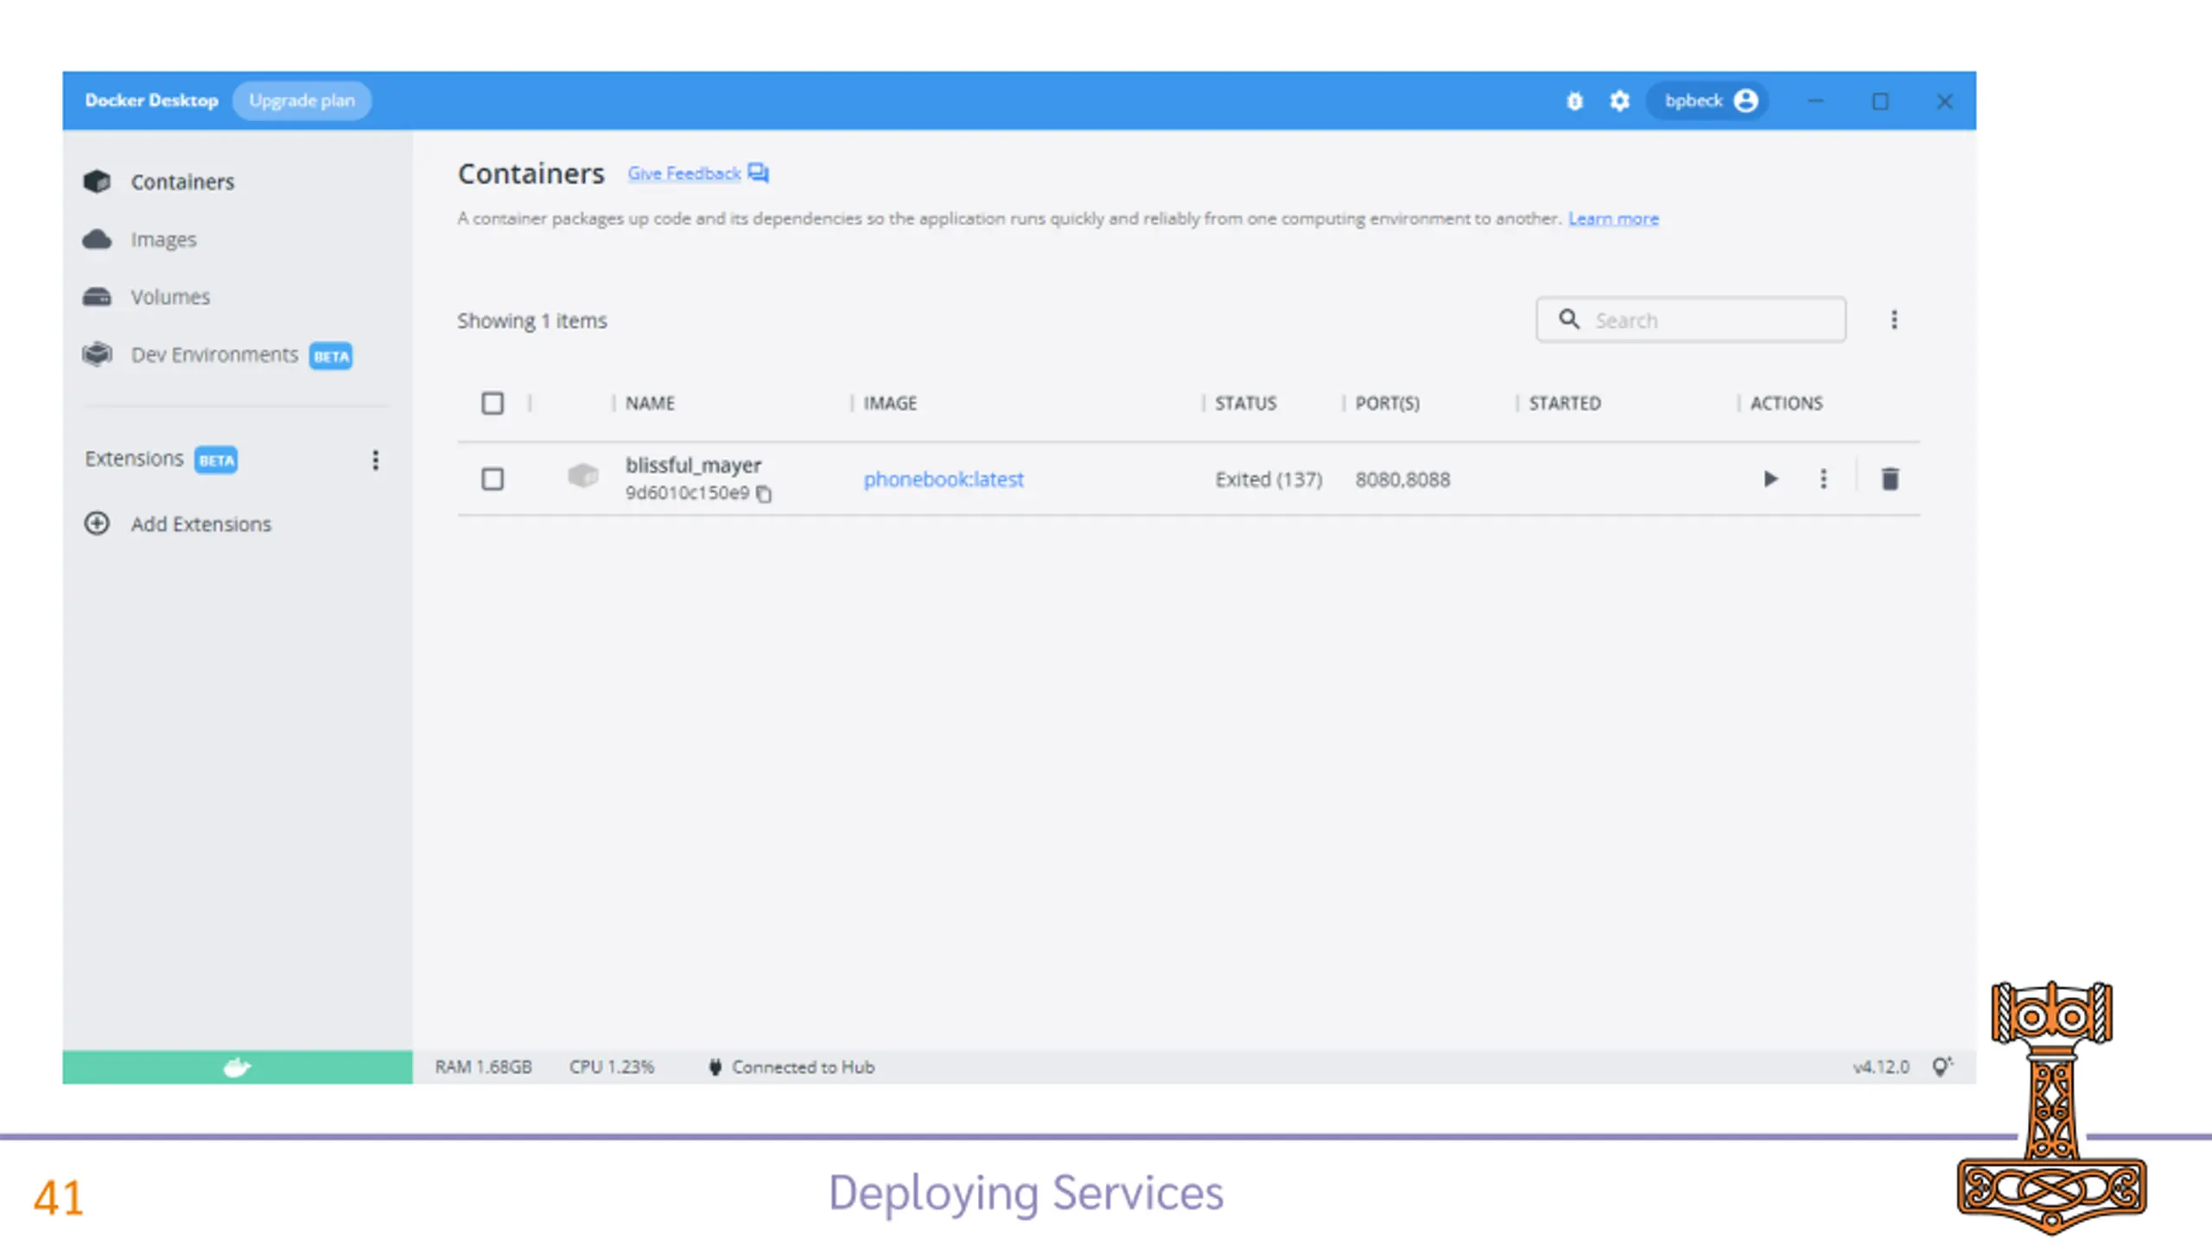This screenshot has height=1244, width=2212.
Task: Open the blissful_mayer container name
Action: point(694,466)
